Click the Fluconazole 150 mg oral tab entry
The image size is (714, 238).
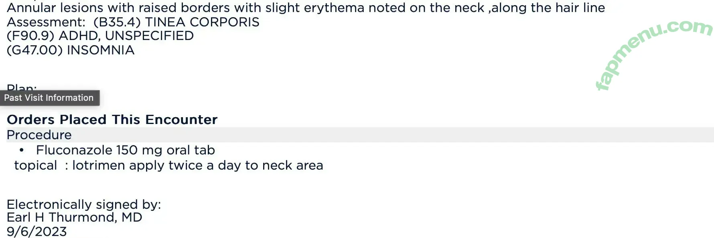126,150
